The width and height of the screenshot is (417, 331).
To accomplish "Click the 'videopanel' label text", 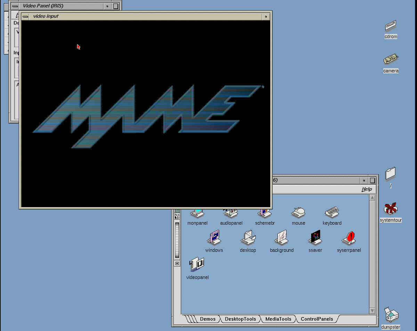I will (197, 277).
